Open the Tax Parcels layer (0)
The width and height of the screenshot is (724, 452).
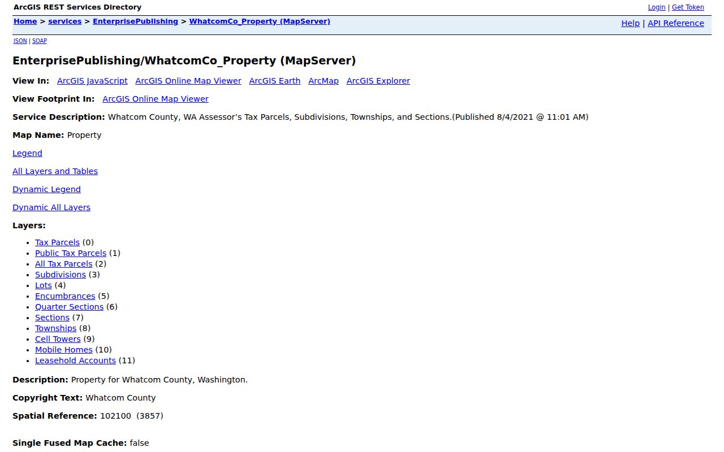tap(57, 242)
